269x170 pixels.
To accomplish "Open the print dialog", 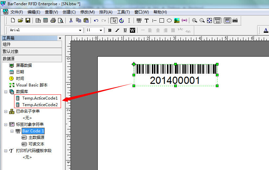I will (53, 20).
